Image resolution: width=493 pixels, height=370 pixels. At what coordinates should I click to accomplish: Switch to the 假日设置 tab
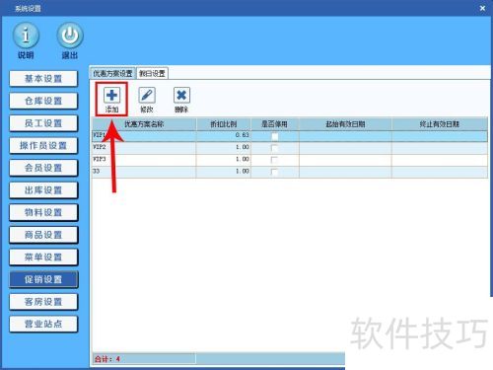tap(152, 73)
